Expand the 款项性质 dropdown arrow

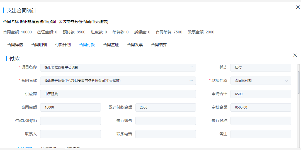coord(286,81)
